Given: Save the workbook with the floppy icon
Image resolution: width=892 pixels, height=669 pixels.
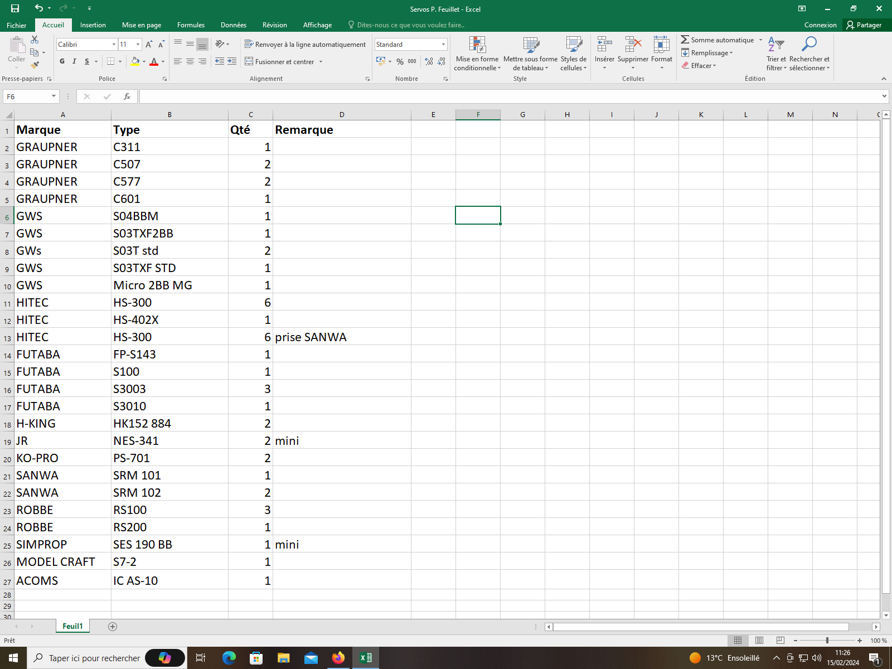Looking at the screenshot, I should click(15, 8).
